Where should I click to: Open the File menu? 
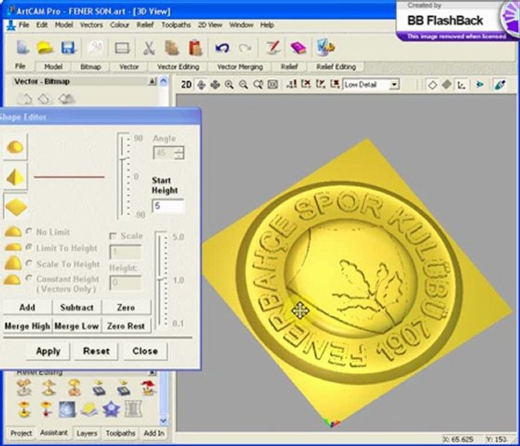coord(24,25)
